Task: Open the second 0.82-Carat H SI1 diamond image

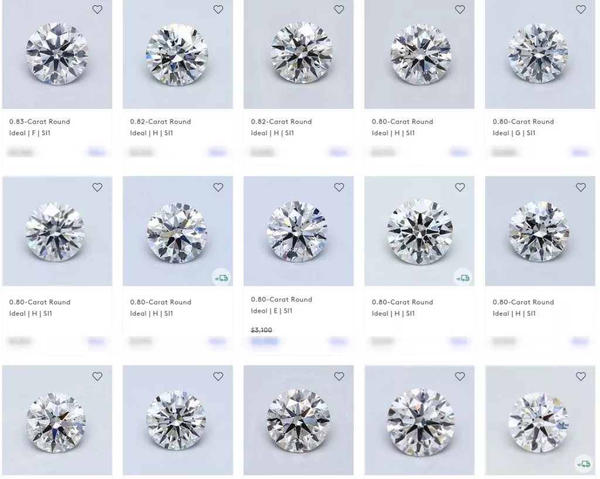Action: pyautogui.click(x=298, y=54)
